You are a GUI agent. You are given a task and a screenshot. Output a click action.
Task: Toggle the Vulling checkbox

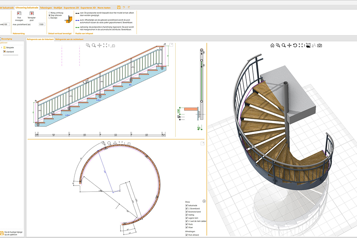click(x=186, y=215)
